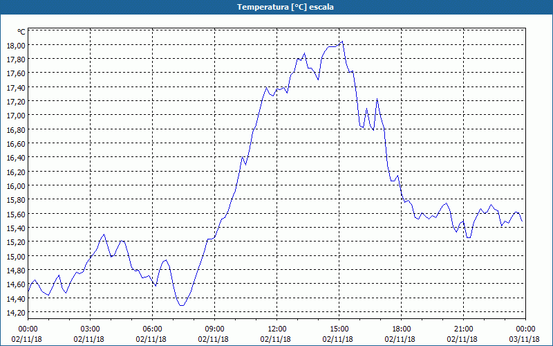Select the 18:00 time label
This screenshot has height=346, width=553.
tap(401, 329)
